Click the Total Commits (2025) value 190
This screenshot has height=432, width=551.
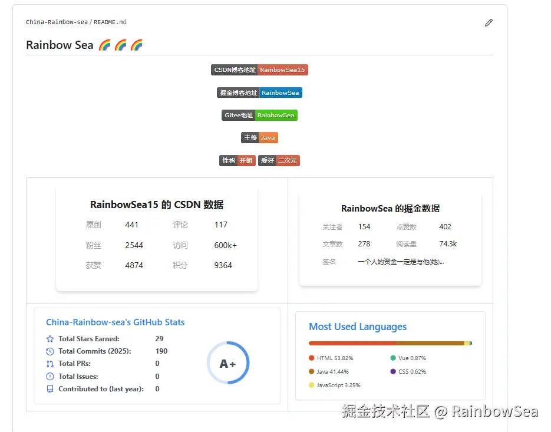(161, 351)
